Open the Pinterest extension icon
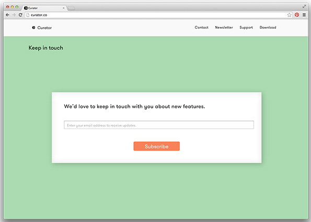 coord(297,15)
